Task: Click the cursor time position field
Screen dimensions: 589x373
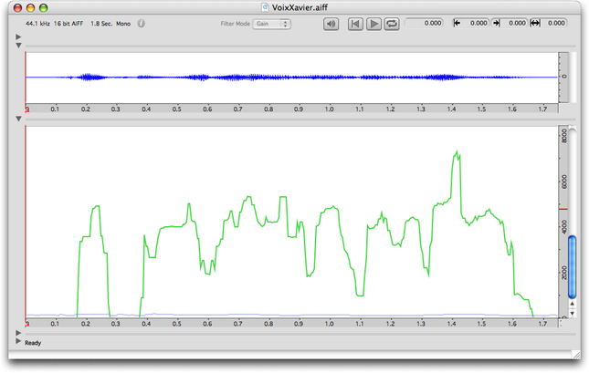Action: pyautogui.click(x=424, y=24)
